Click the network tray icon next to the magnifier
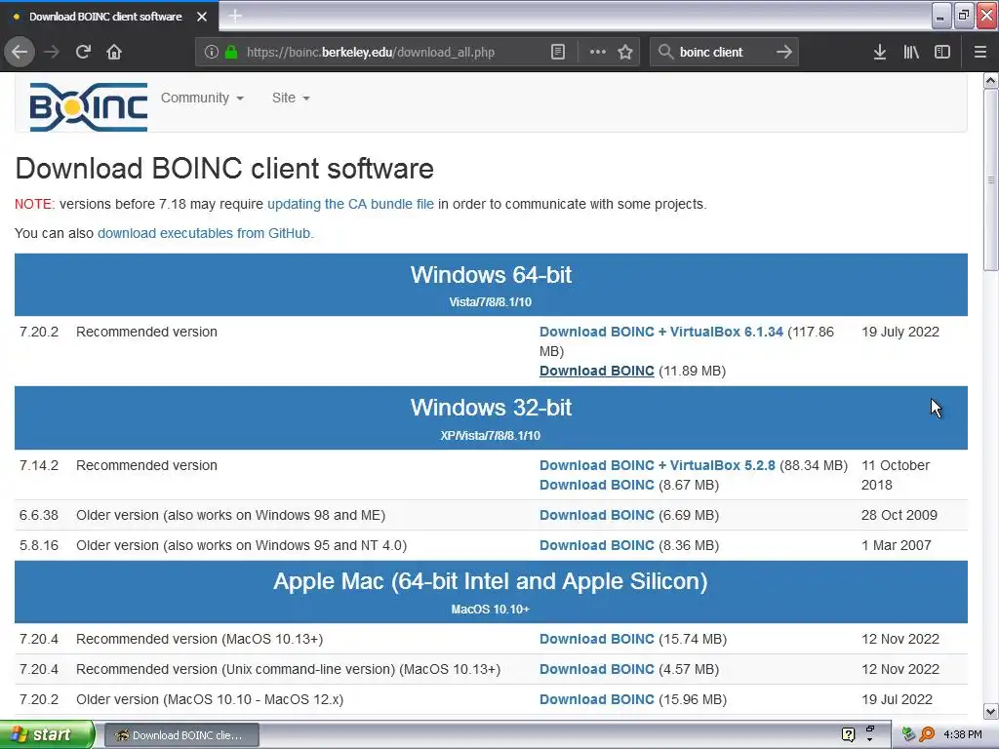The width and height of the screenshot is (999, 749). [x=908, y=734]
